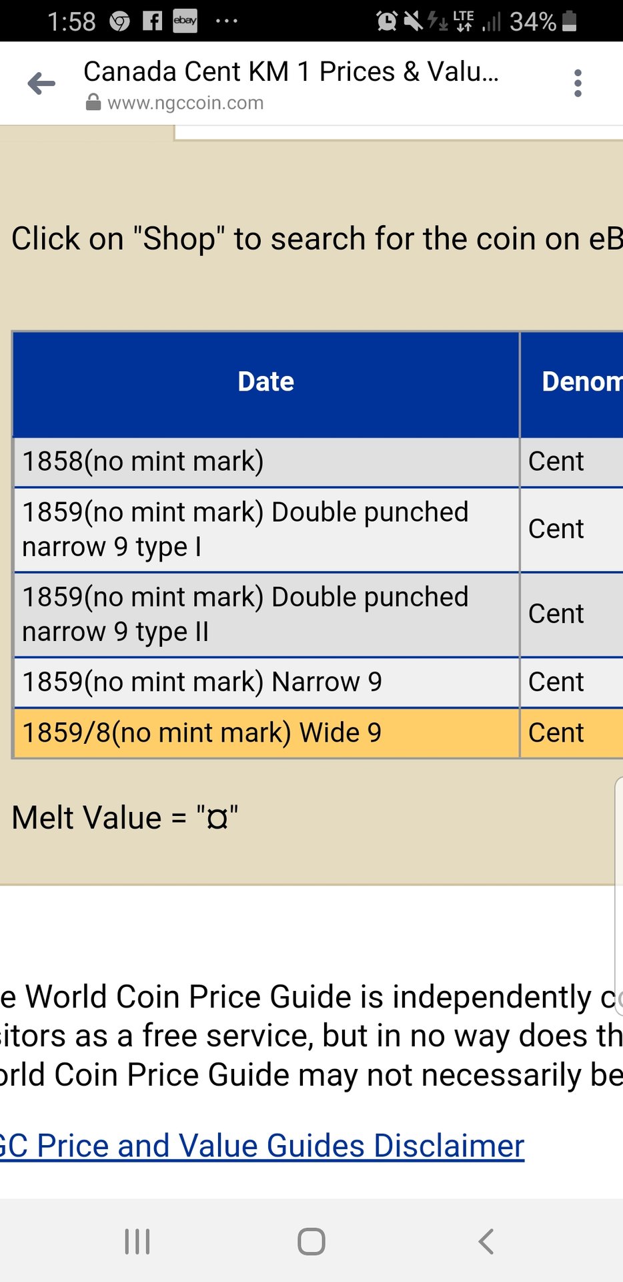Screen dimensions: 623x1282
Task: Tap the Date column header
Action: pyautogui.click(x=266, y=382)
